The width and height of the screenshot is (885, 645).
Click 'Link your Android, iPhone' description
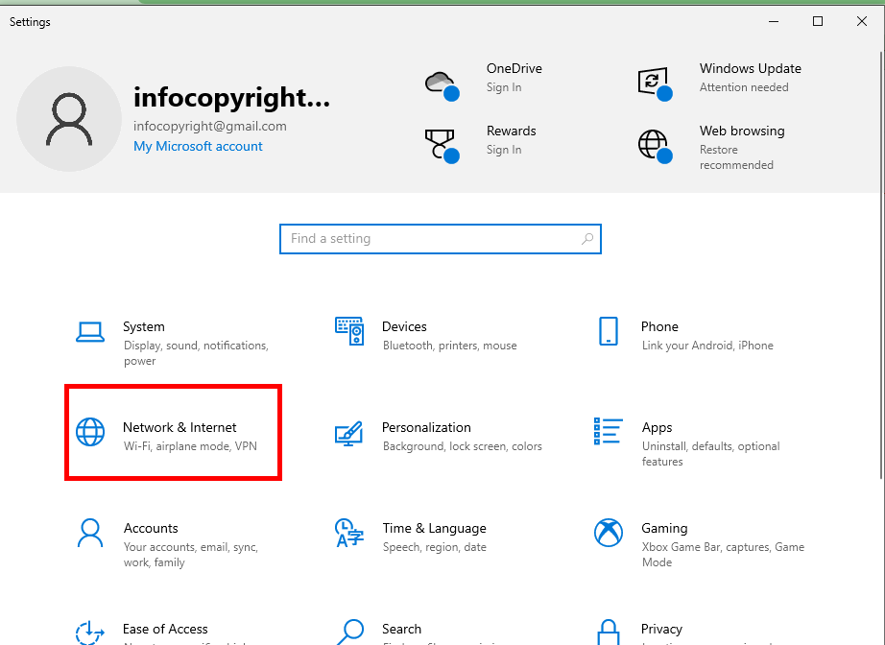(707, 346)
